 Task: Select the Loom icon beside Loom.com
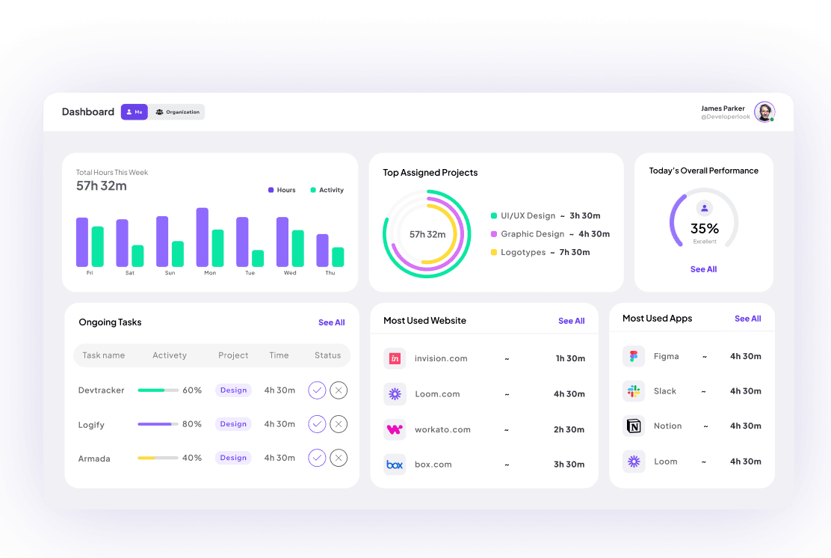pyautogui.click(x=395, y=394)
